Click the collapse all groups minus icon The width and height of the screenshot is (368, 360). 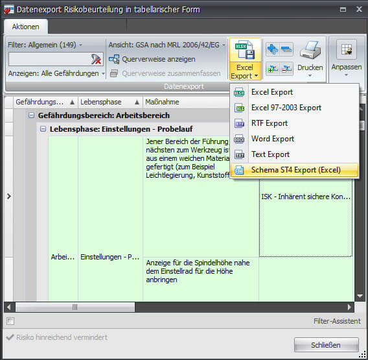pos(286,49)
